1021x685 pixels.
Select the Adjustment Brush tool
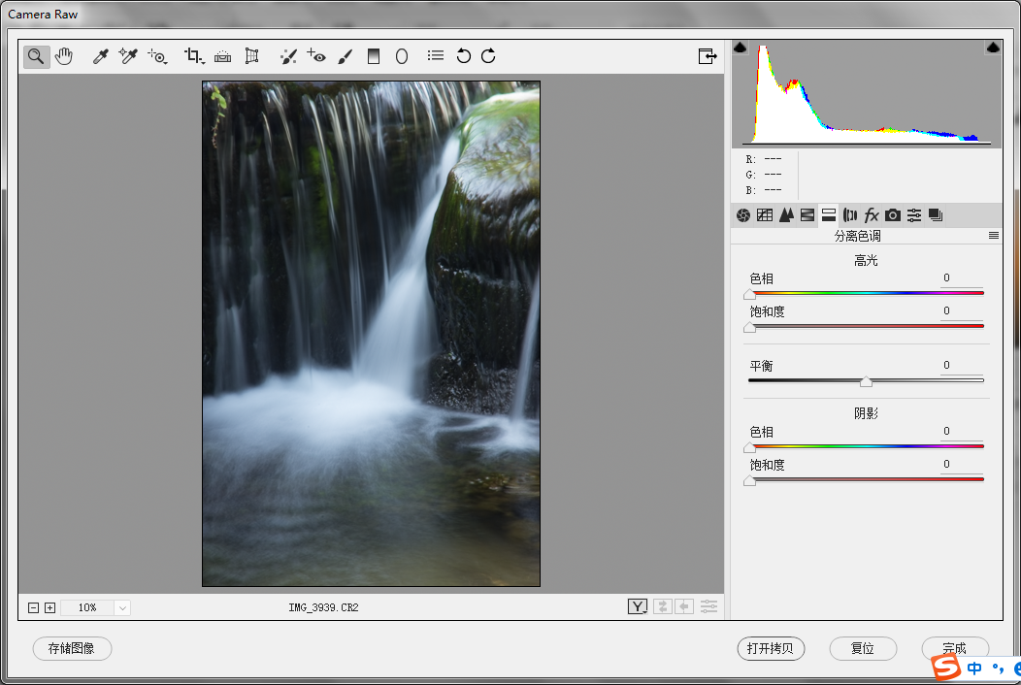tap(346, 56)
